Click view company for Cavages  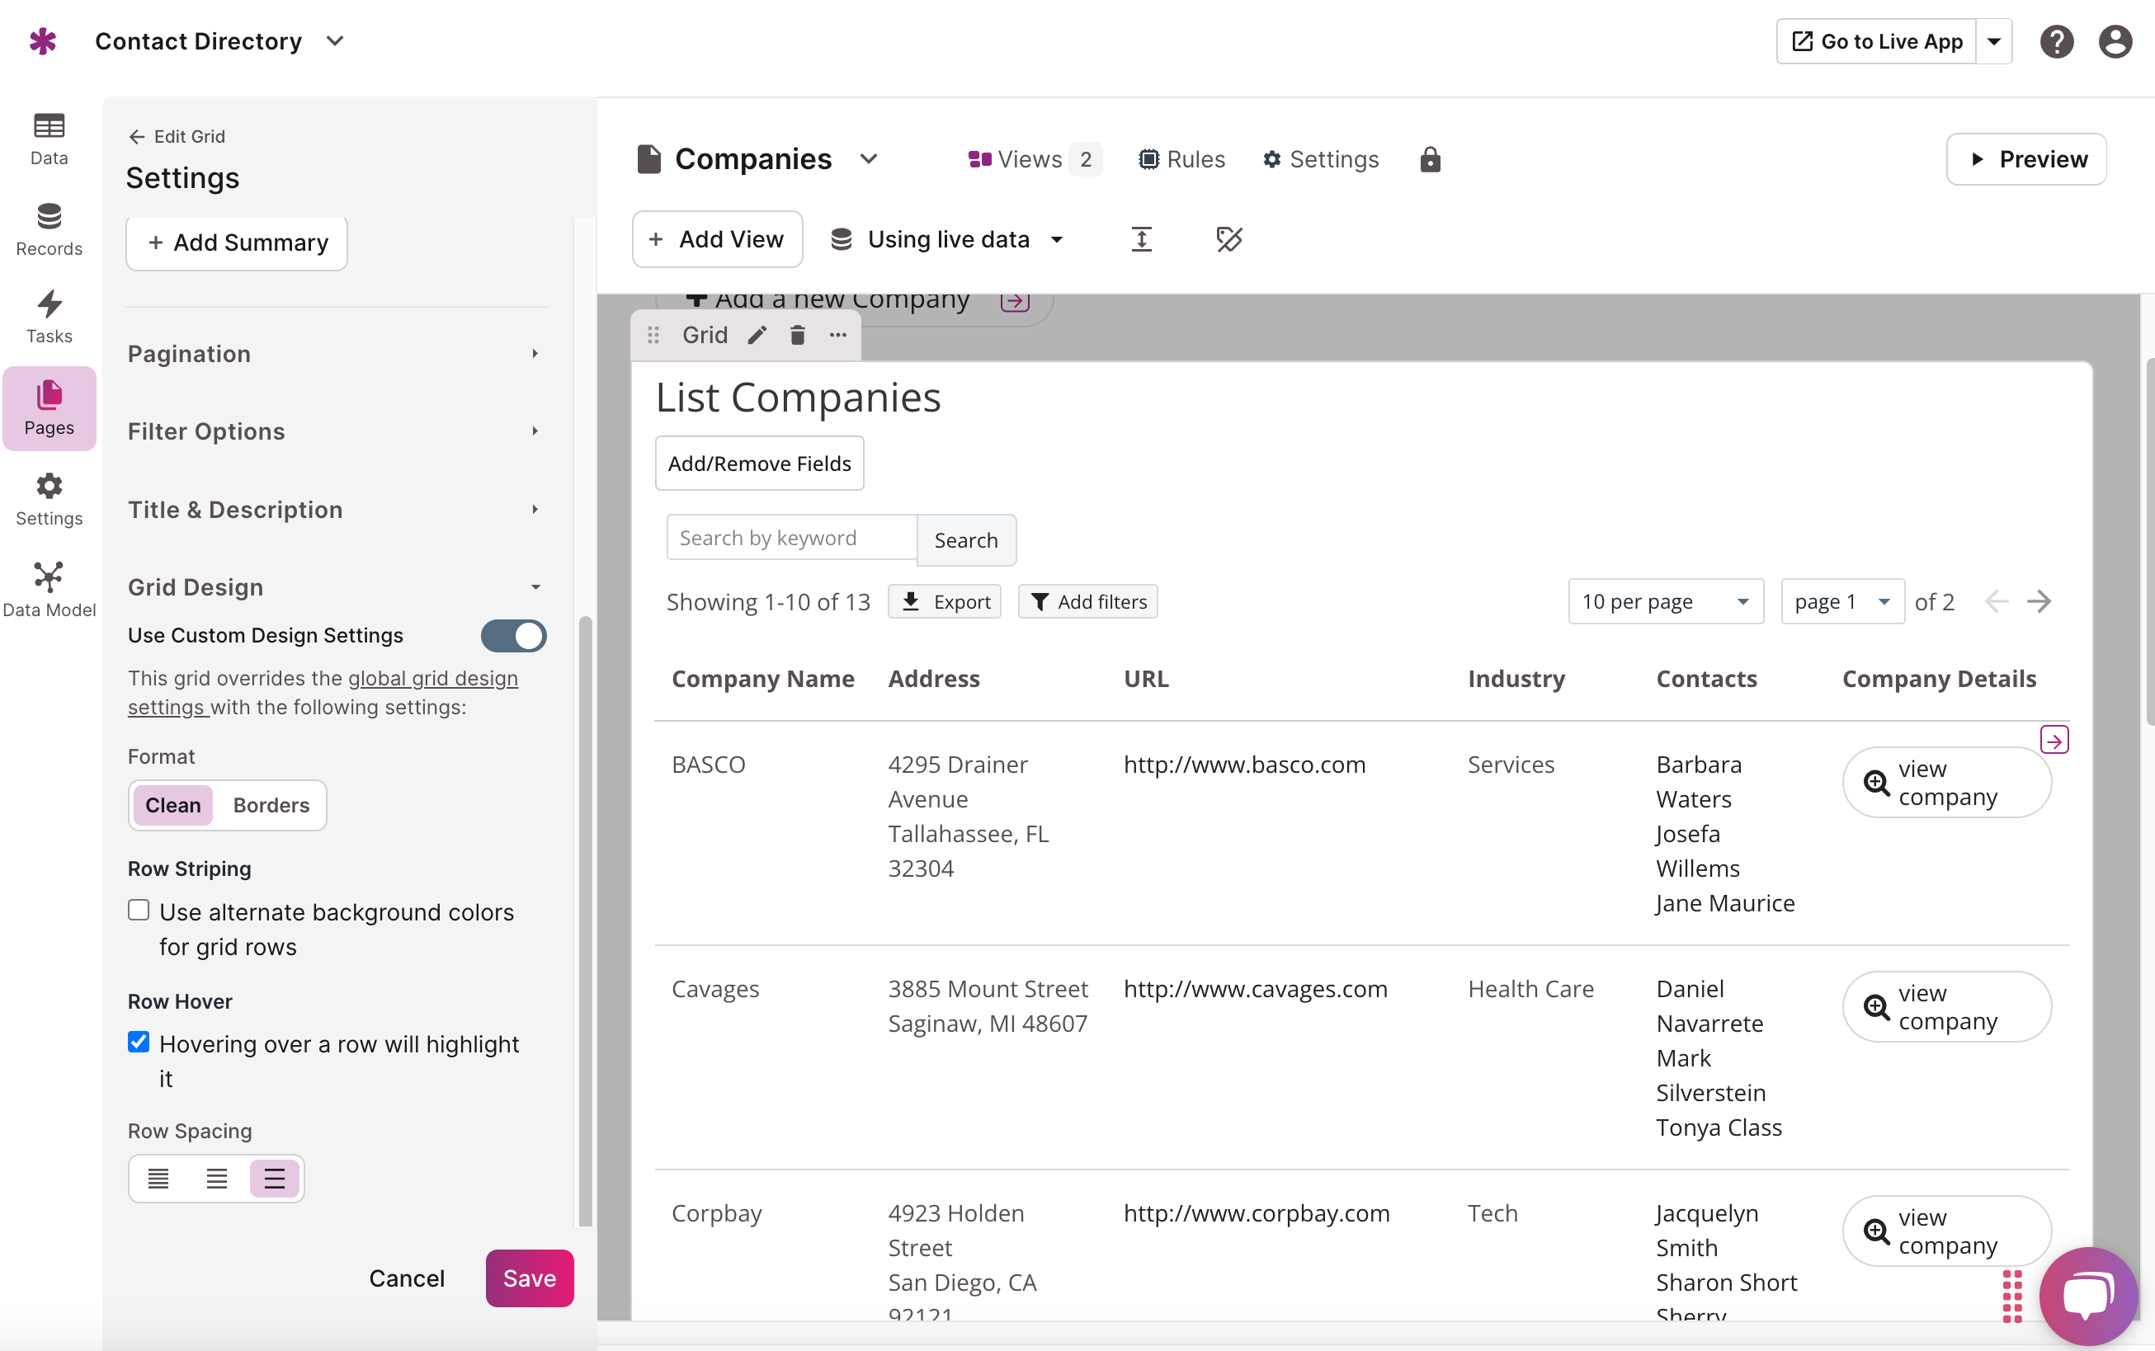1947,1006
